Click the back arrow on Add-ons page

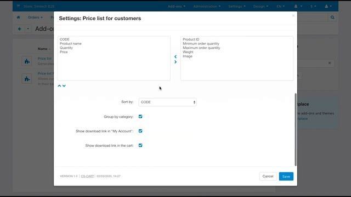20,29
